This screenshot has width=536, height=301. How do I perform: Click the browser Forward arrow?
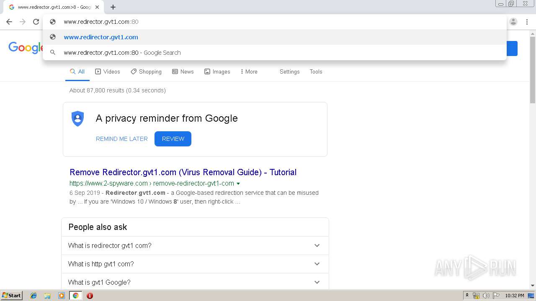(x=23, y=22)
